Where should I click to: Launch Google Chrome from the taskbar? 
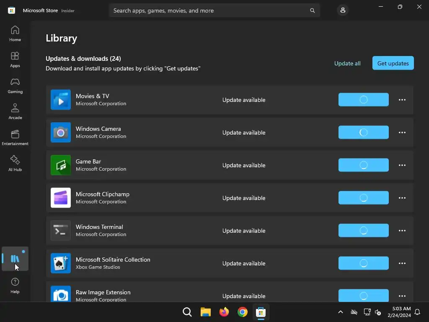[x=243, y=312]
